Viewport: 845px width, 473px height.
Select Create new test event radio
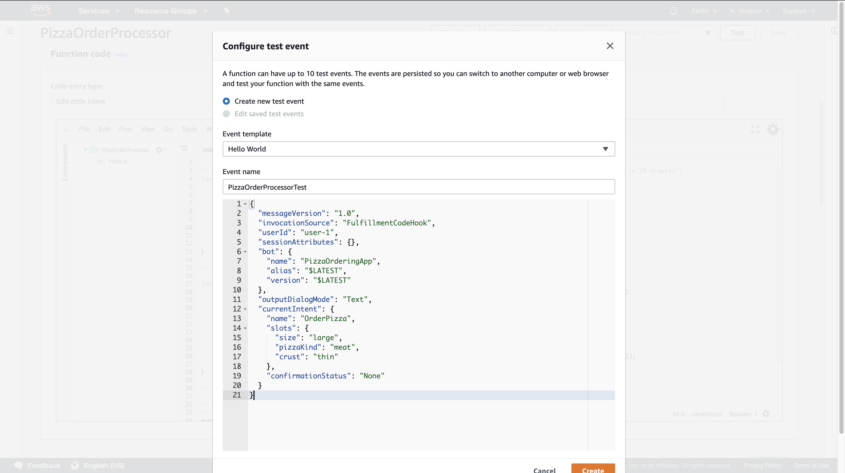click(x=226, y=101)
